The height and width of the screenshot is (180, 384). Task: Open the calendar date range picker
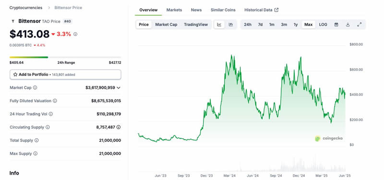336,24
